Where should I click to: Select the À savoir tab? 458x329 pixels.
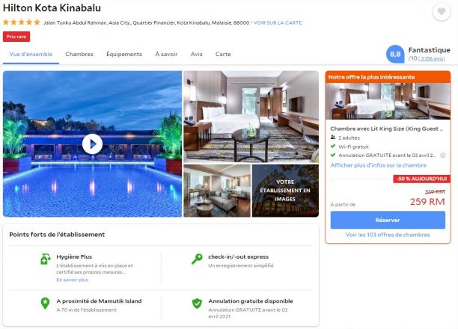166,54
